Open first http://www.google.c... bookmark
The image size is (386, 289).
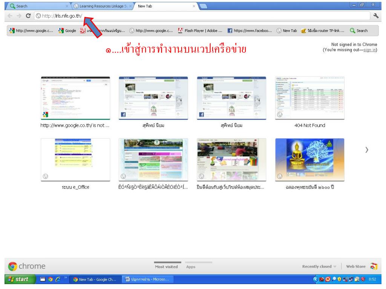click(x=31, y=31)
